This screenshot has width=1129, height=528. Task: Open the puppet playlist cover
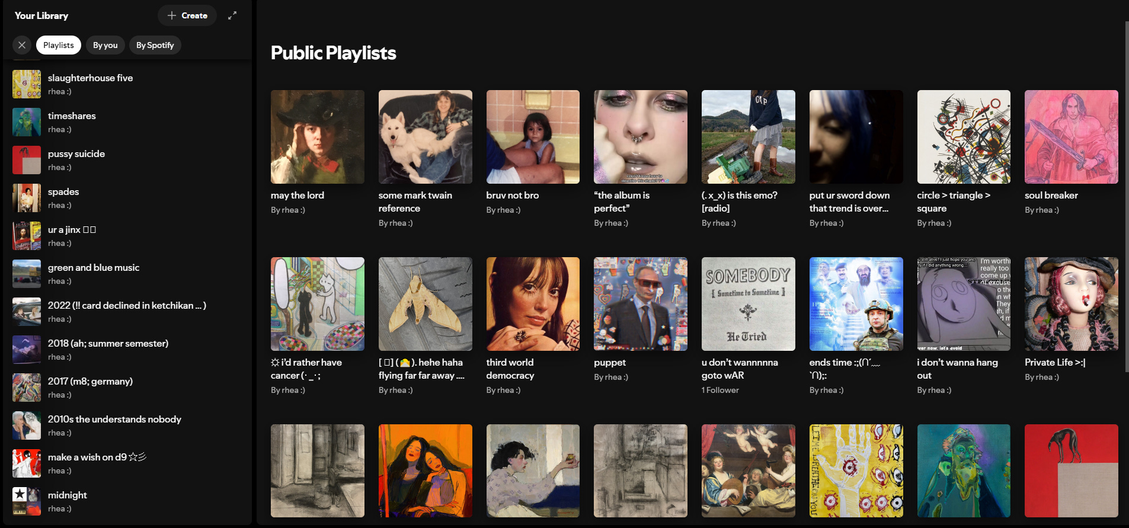[x=641, y=304]
